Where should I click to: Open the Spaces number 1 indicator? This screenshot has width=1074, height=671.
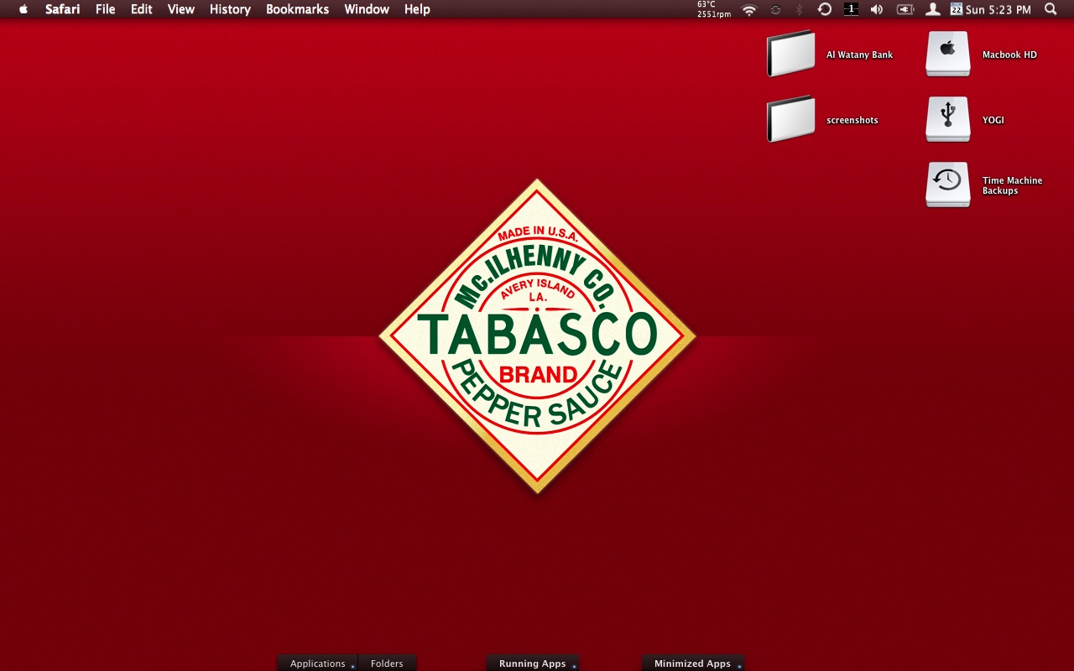pyautogui.click(x=851, y=9)
